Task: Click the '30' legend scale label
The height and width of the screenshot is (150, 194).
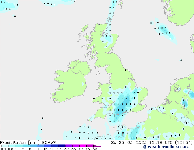Action: point(66,149)
